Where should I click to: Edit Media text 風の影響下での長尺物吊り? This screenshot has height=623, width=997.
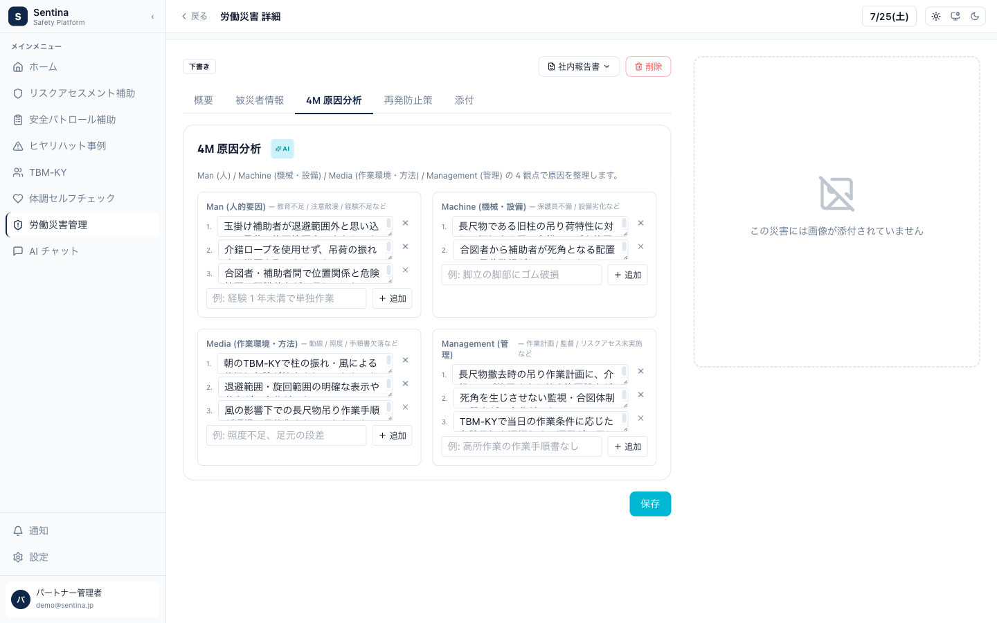click(305, 410)
